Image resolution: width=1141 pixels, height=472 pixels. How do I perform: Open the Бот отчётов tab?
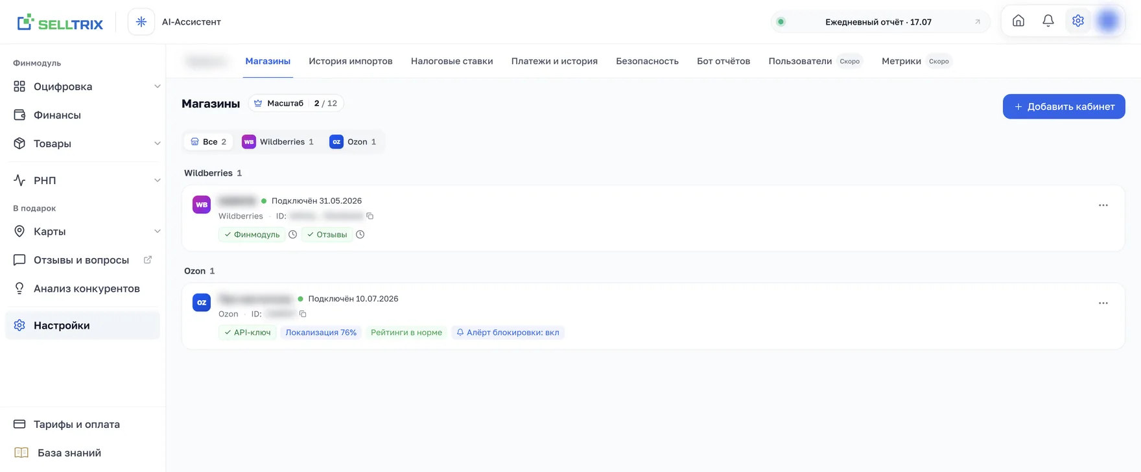(723, 61)
